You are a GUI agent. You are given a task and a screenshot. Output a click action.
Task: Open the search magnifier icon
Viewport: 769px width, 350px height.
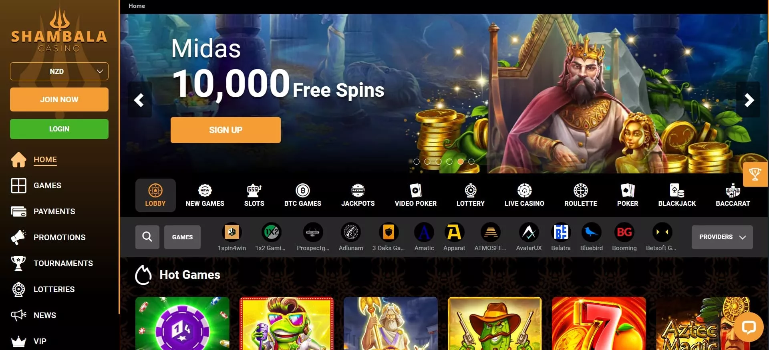click(147, 237)
